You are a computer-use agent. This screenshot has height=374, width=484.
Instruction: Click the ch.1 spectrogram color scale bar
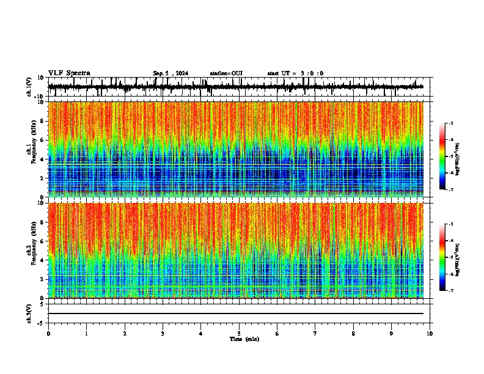click(x=442, y=156)
